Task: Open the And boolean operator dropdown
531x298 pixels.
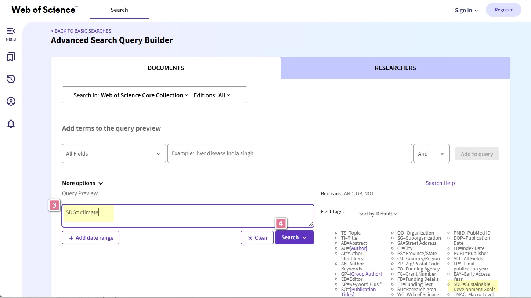Action: [x=431, y=153]
